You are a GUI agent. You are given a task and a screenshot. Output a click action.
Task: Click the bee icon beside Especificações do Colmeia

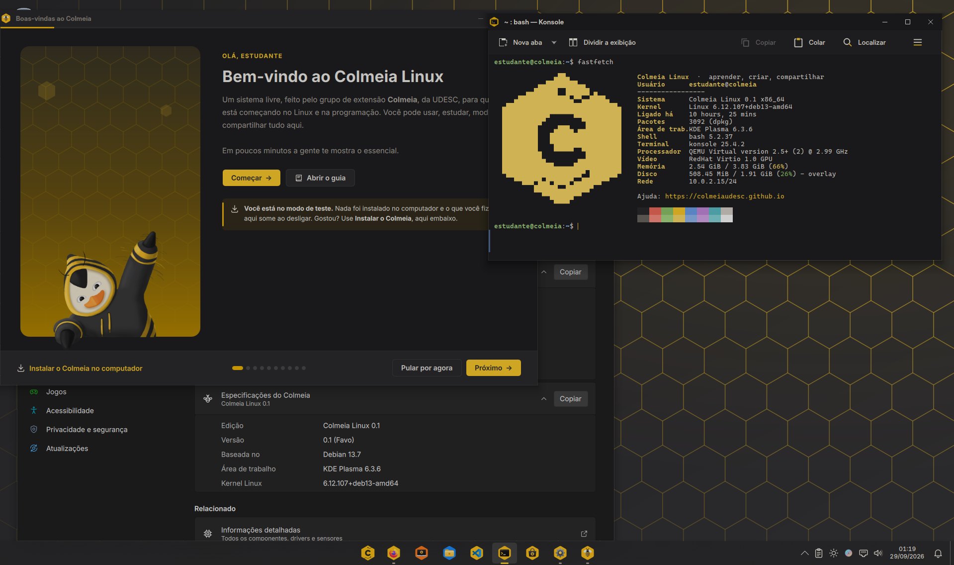(x=208, y=399)
